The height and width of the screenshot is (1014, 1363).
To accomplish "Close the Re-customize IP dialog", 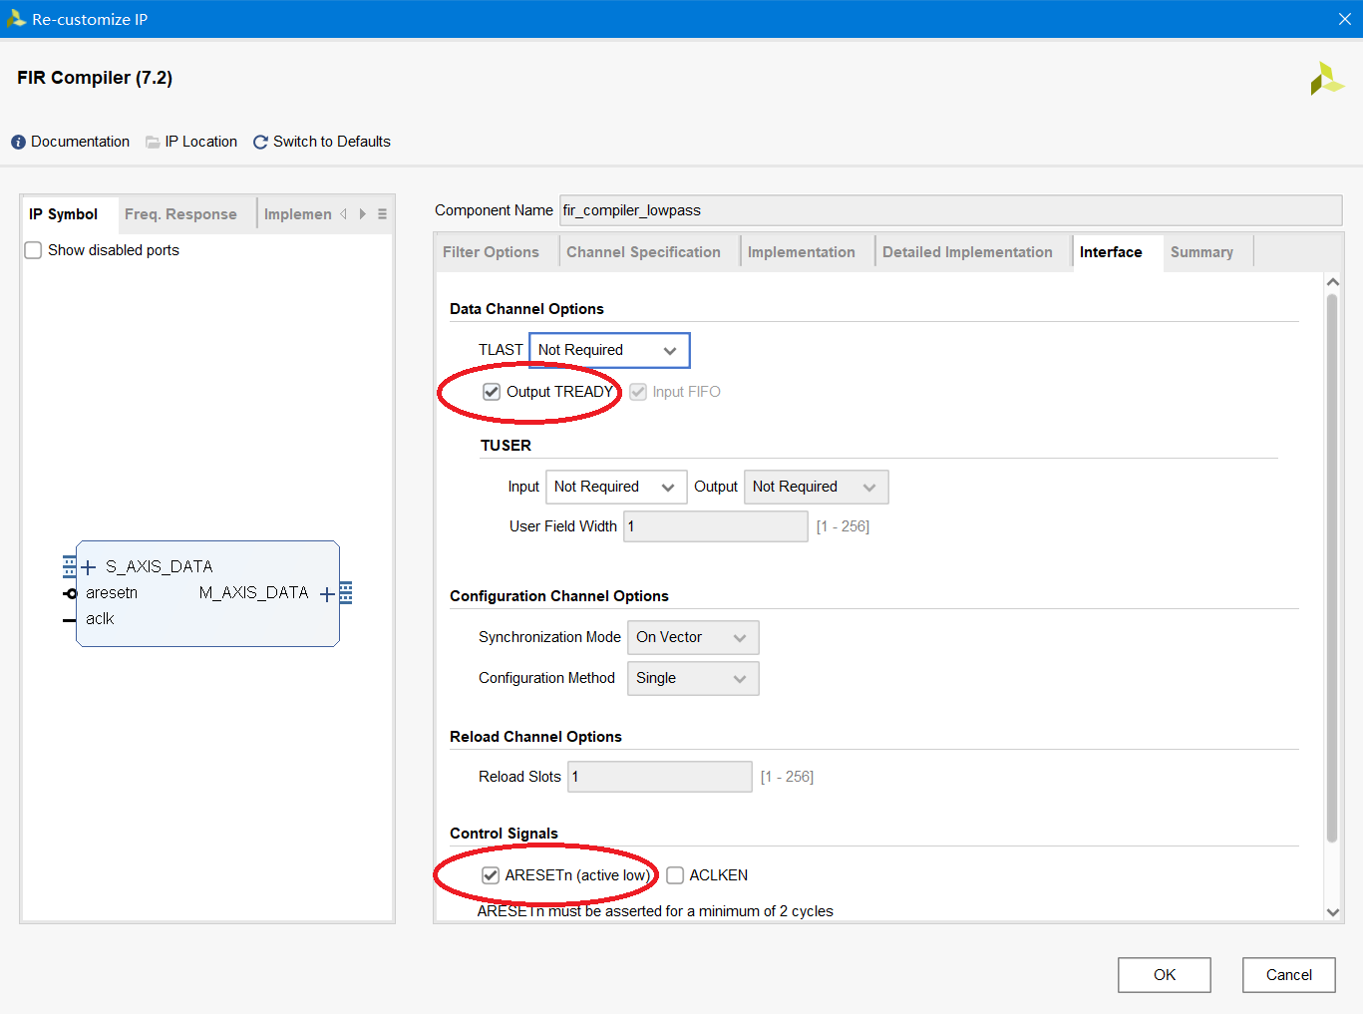I will click(1344, 19).
